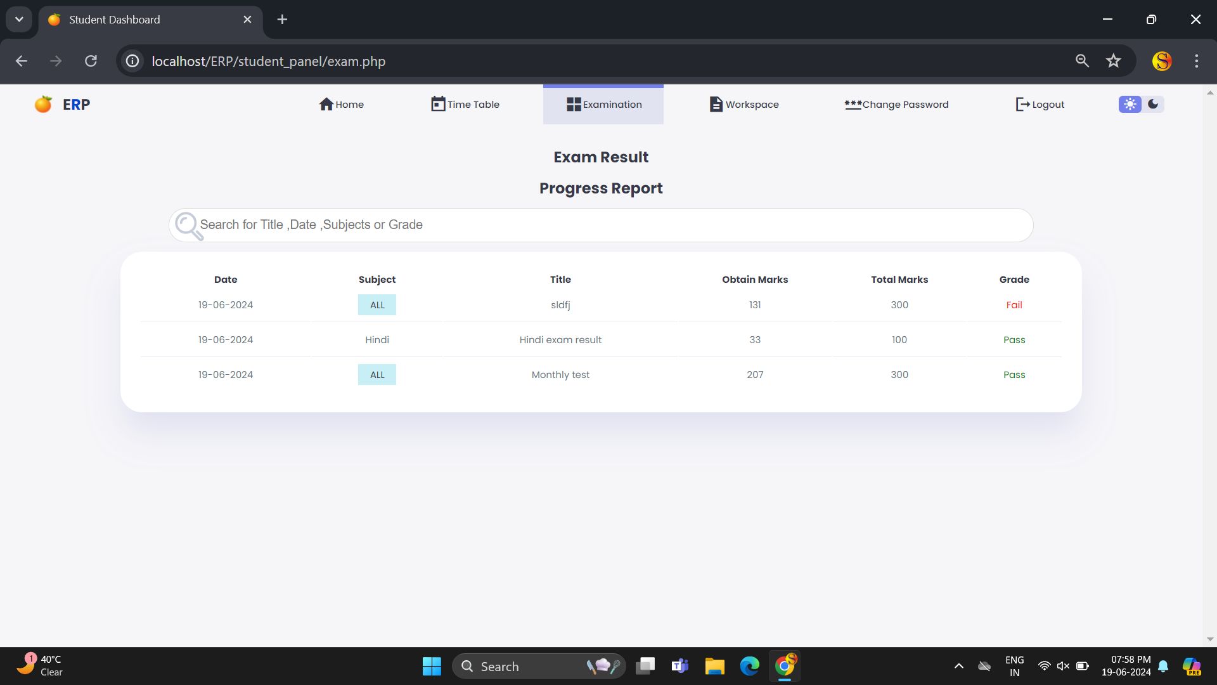This screenshot has height=685, width=1217.
Task: Switch to light mode sun toggle
Action: point(1130,104)
